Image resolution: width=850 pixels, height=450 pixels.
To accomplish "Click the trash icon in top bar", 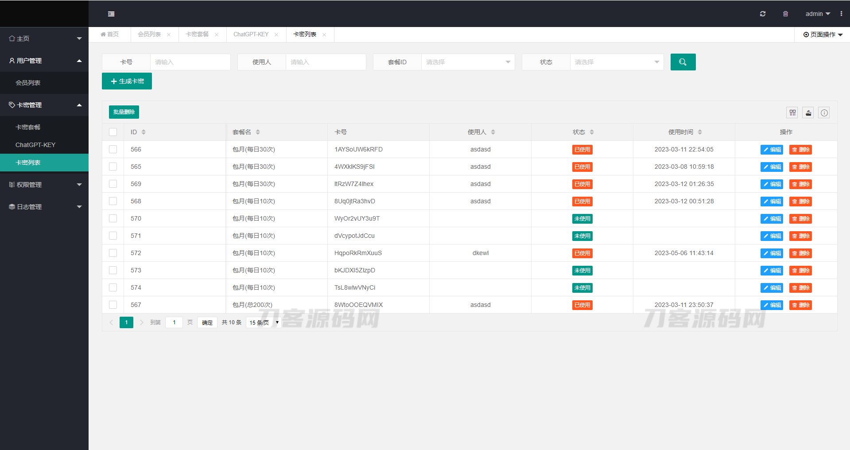I will click(x=785, y=14).
